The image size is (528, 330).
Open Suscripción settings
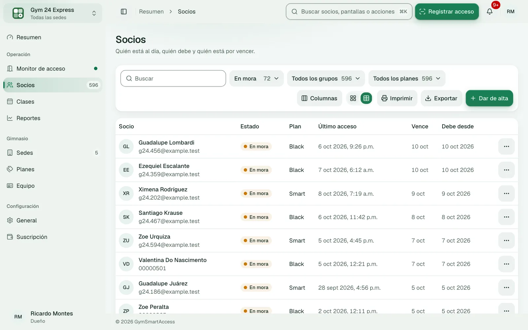click(53, 237)
